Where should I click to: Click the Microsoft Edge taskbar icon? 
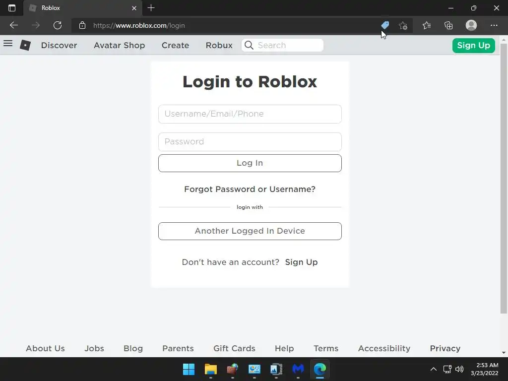click(x=320, y=369)
